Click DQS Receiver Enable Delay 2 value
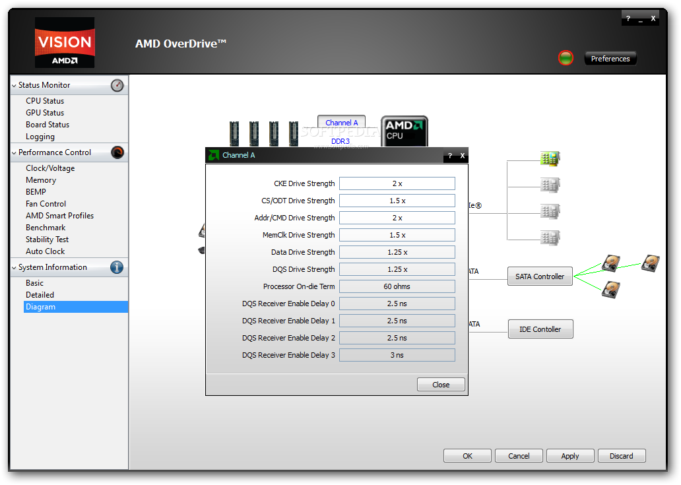Image resolution: width=681 pixels, height=485 pixels. (x=397, y=338)
